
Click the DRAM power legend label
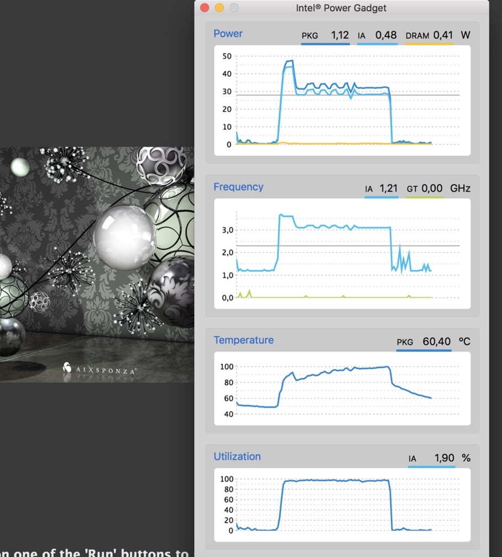tap(417, 35)
